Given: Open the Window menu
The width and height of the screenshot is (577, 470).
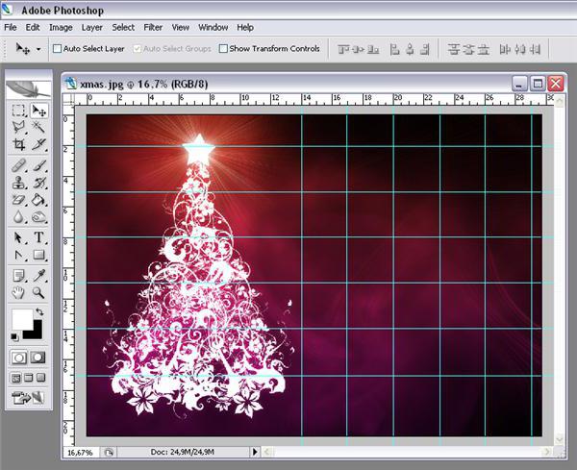Looking at the screenshot, I should pyautogui.click(x=213, y=27).
